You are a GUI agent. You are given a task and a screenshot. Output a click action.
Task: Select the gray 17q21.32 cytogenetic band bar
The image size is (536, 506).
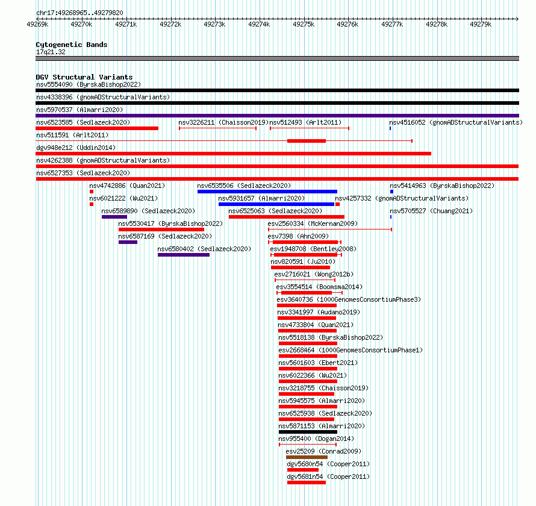(x=277, y=58)
